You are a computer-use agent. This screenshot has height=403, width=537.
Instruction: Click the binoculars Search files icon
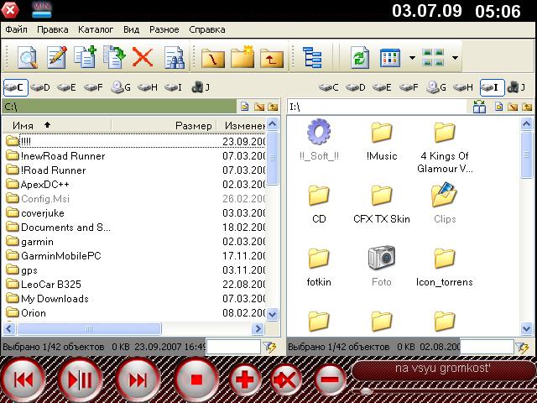click(x=175, y=57)
